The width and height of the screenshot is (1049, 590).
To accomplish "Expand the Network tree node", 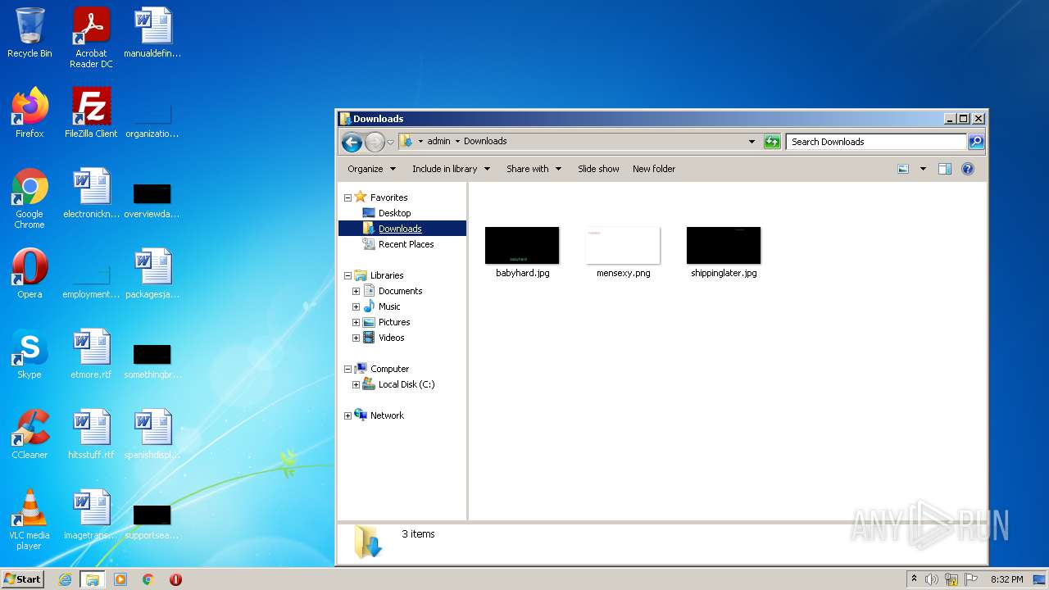I will tap(347, 415).
